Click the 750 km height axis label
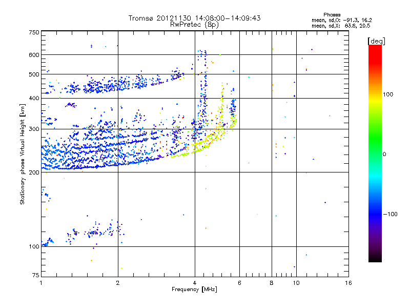This screenshot has width=410, height=308. tap(34, 32)
